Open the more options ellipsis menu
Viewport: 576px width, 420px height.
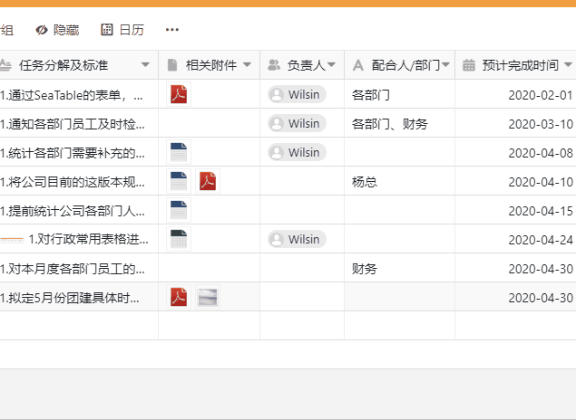tap(172, 30)
